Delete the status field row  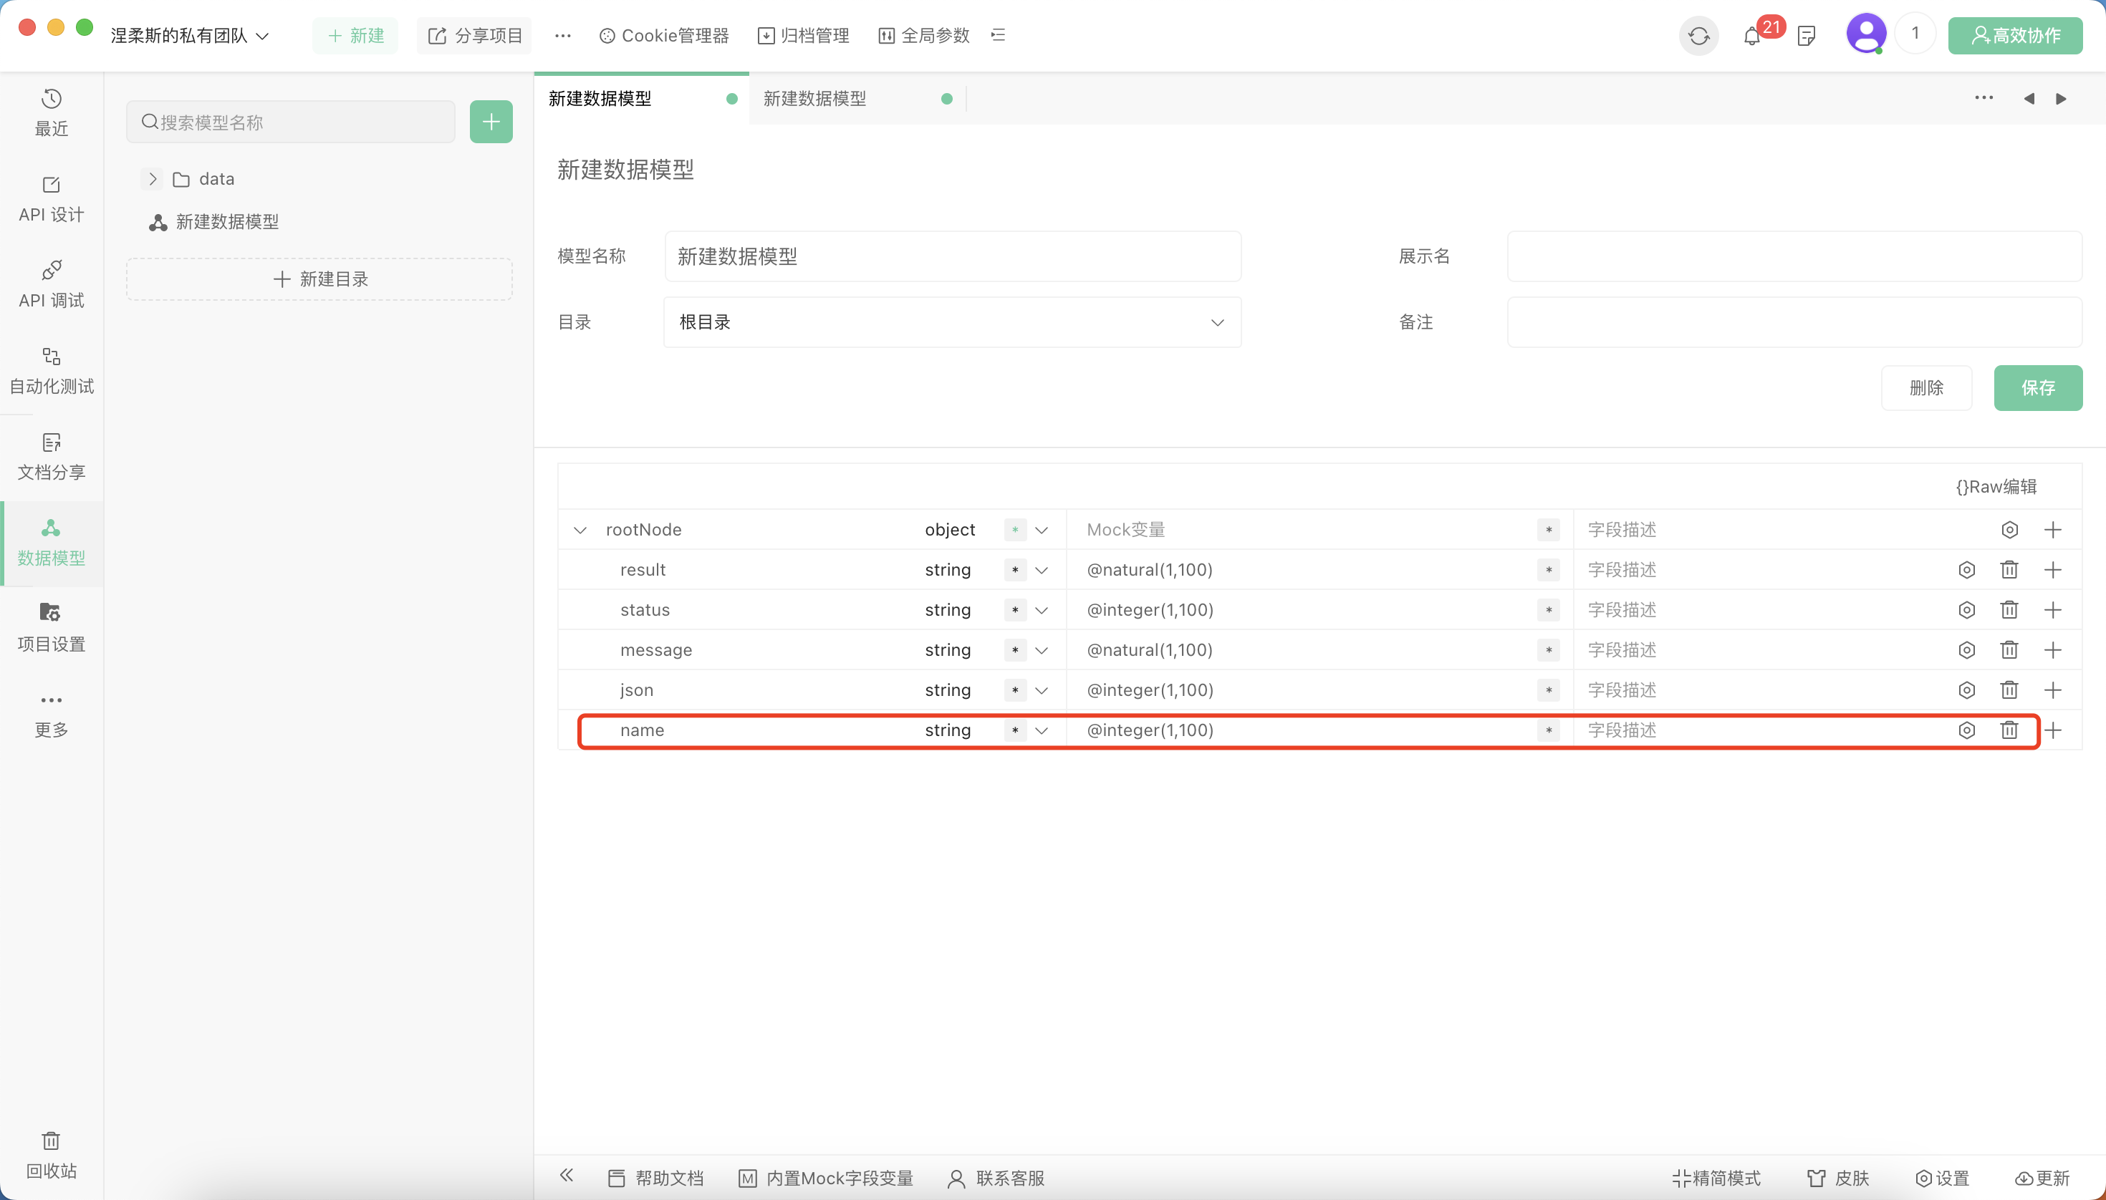pos(2009,610)
